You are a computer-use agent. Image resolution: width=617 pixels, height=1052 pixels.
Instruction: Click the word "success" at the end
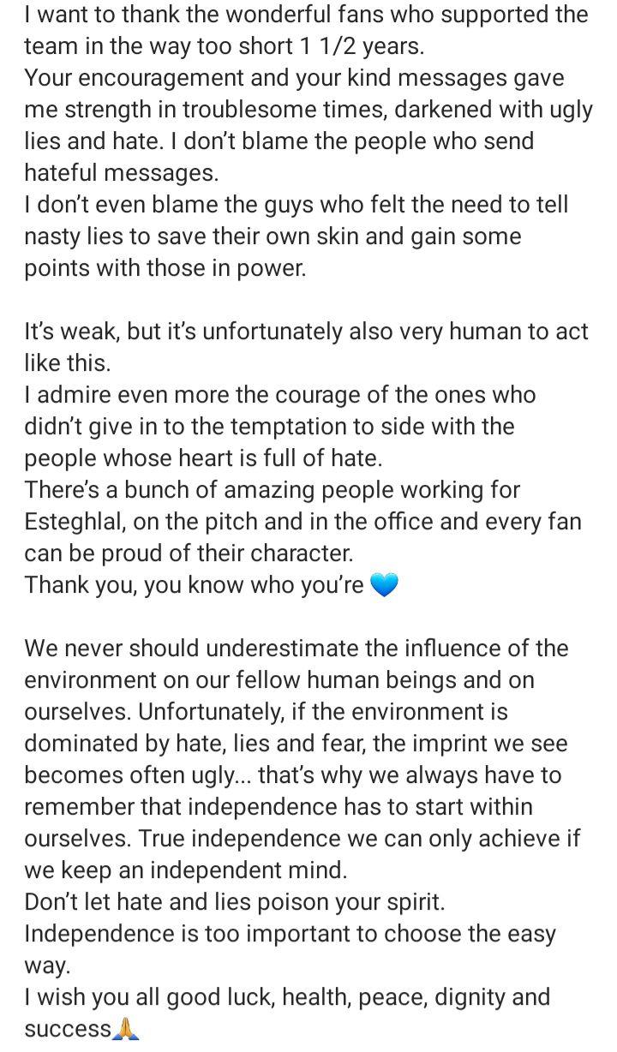68,1029
